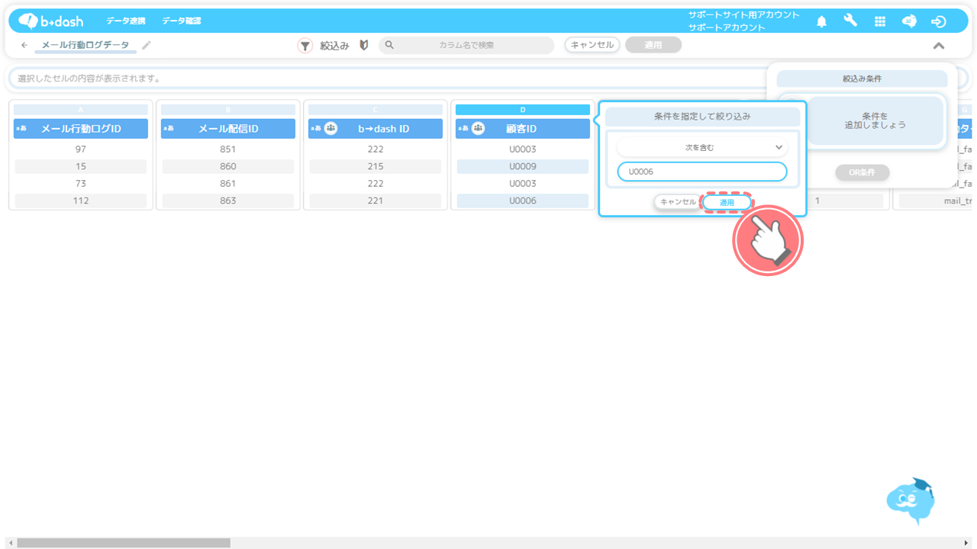Screen dimensions: 977x549
Task: Click the data type icon on メール配信ID
Action: tap(169, 128)
